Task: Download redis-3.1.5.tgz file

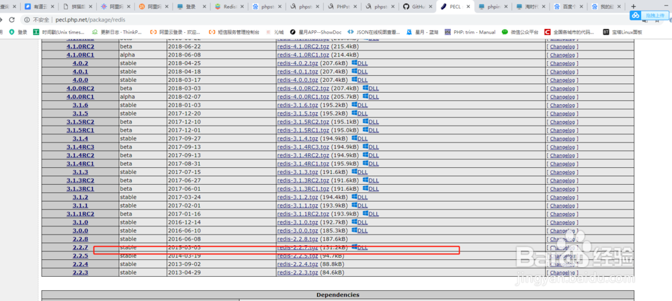Action: coord(298,113)
